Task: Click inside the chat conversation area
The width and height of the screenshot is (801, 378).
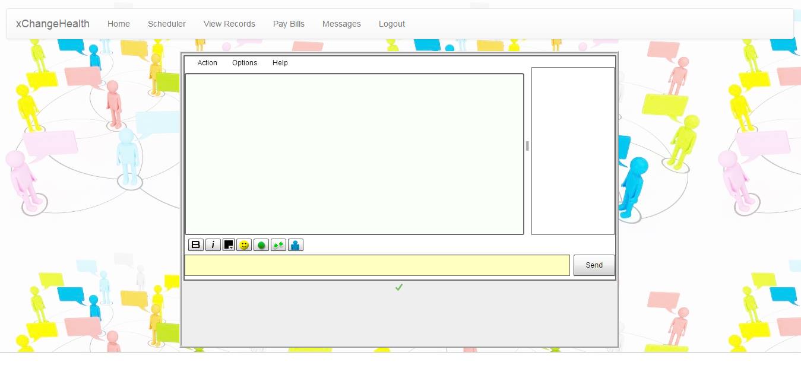Action: (x=354, y=154)
